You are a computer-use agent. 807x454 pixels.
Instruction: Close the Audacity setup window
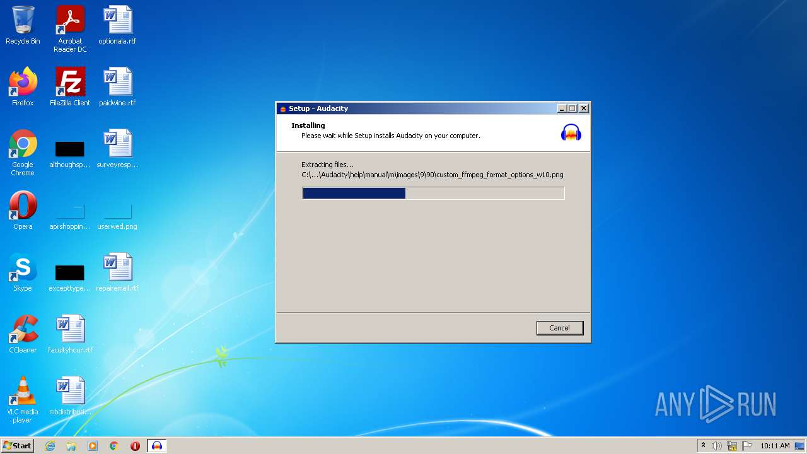584,108
